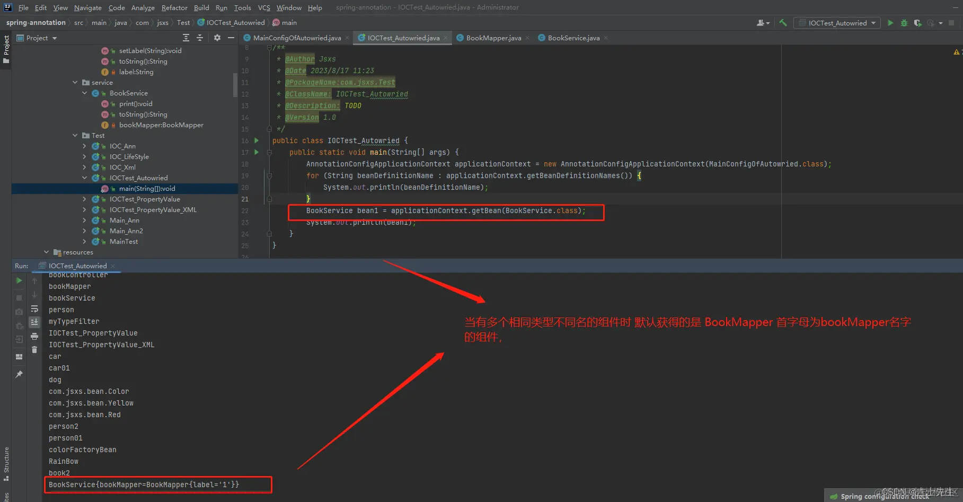Image resolution: width=963 pixels, height=502 pixels.
Task: Expand the Main_Ann2 class node
Action: pyautogui.click(x=85, y=231)
